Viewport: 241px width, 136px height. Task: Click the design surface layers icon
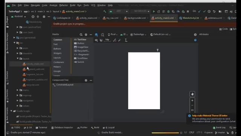[96, 34]
